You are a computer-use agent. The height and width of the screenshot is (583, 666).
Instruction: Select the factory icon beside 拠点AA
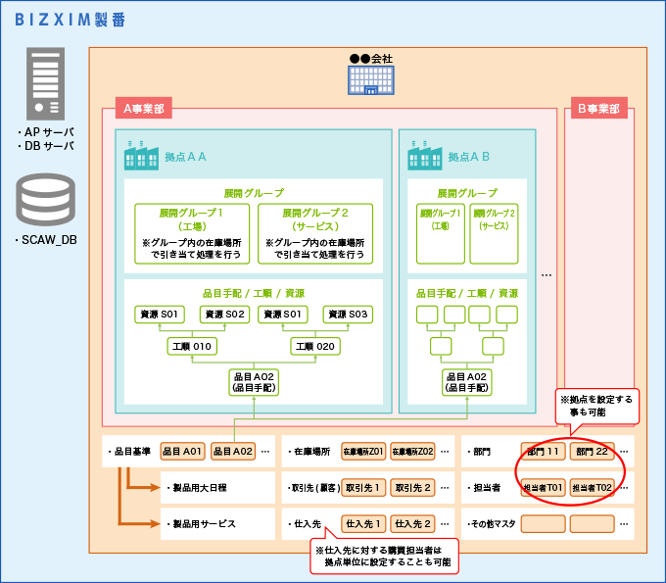click(141, 155)
